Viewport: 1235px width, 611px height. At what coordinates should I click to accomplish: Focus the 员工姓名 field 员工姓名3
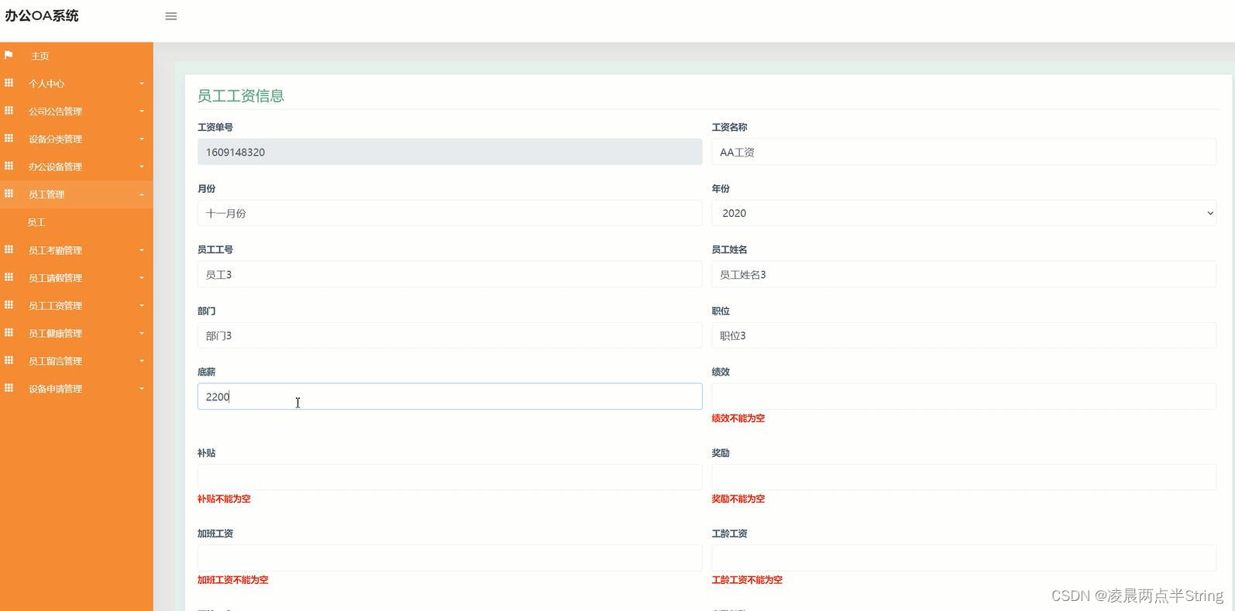point(964,274)
